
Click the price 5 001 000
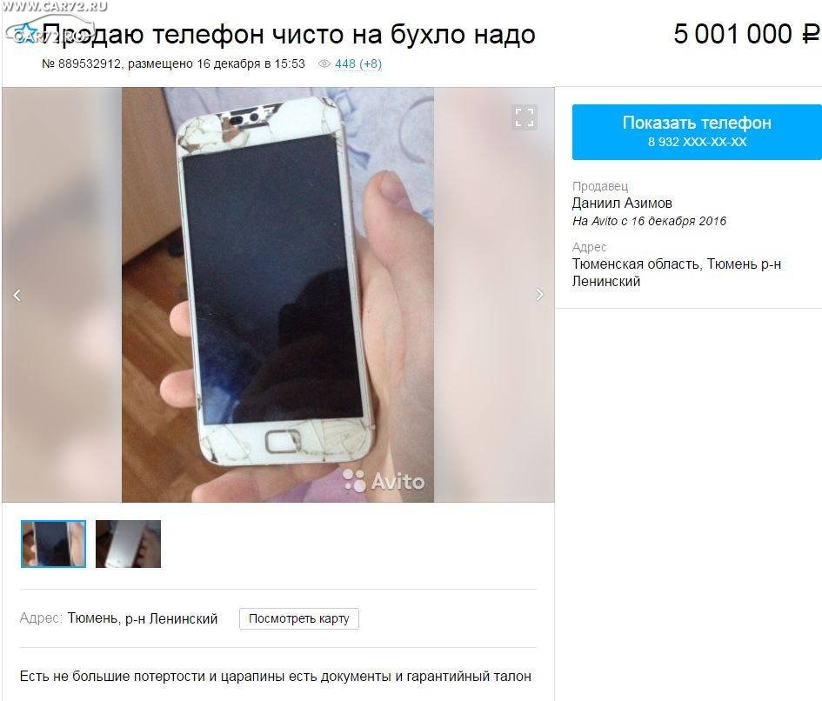[x=732, y=34]
